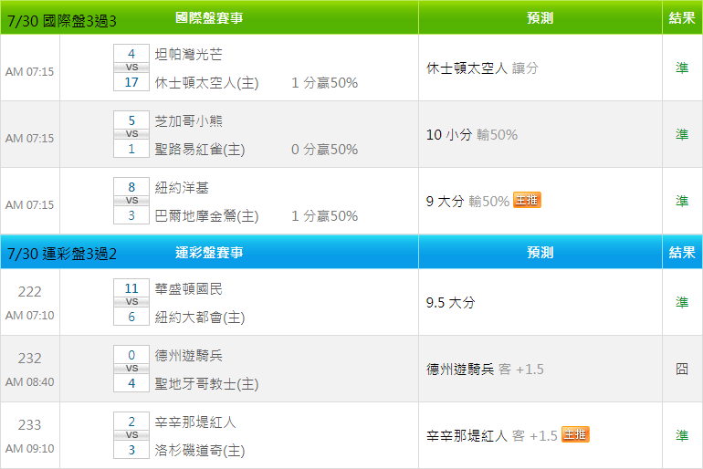Screen dimensions: 703x469
Task: Click the 運彩盤賽事 column header
Action: pyautogui.click(x=209, y=253)
